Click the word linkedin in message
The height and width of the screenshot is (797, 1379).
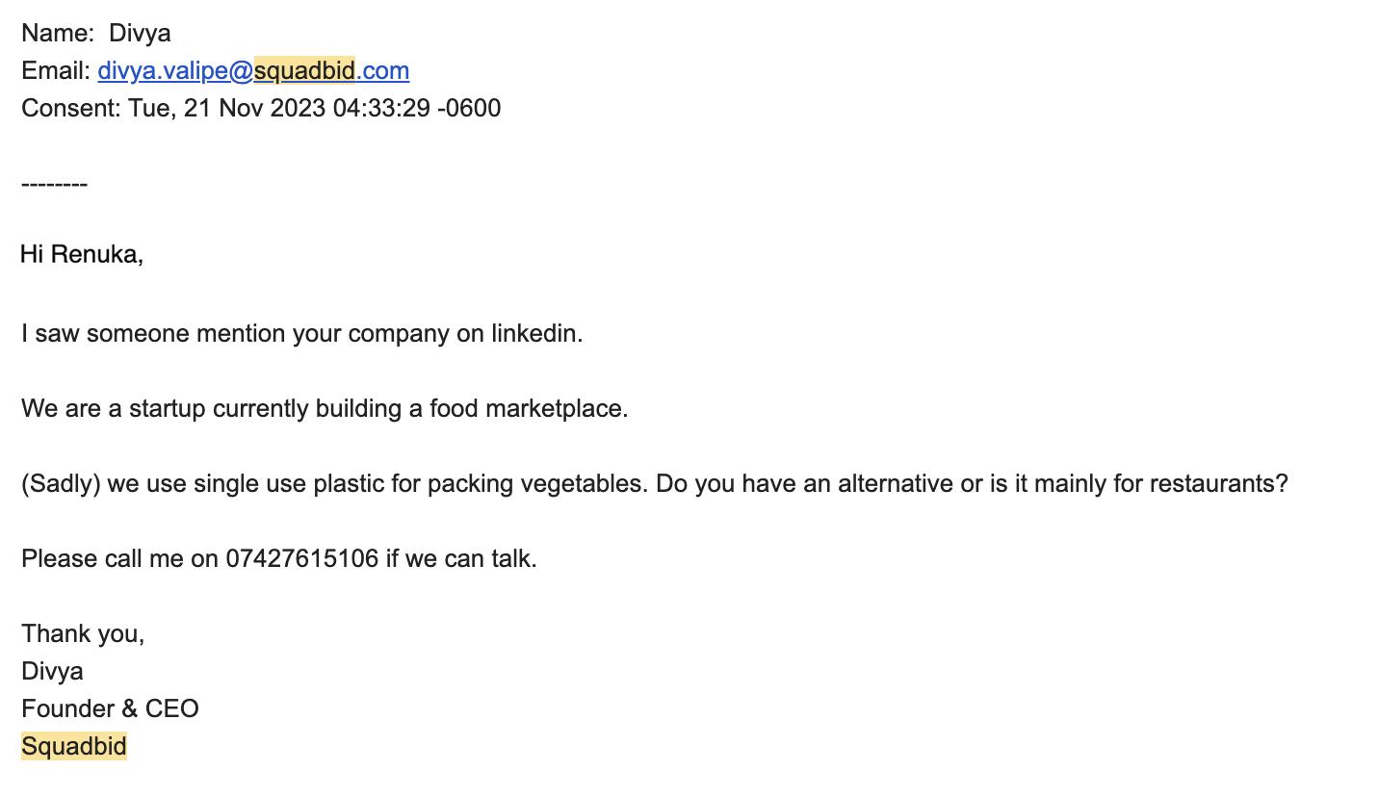[x=536, y=333]
